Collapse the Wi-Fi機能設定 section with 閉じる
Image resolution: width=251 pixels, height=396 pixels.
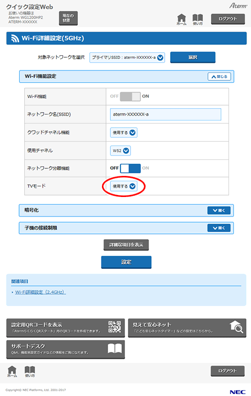(219, 76)
